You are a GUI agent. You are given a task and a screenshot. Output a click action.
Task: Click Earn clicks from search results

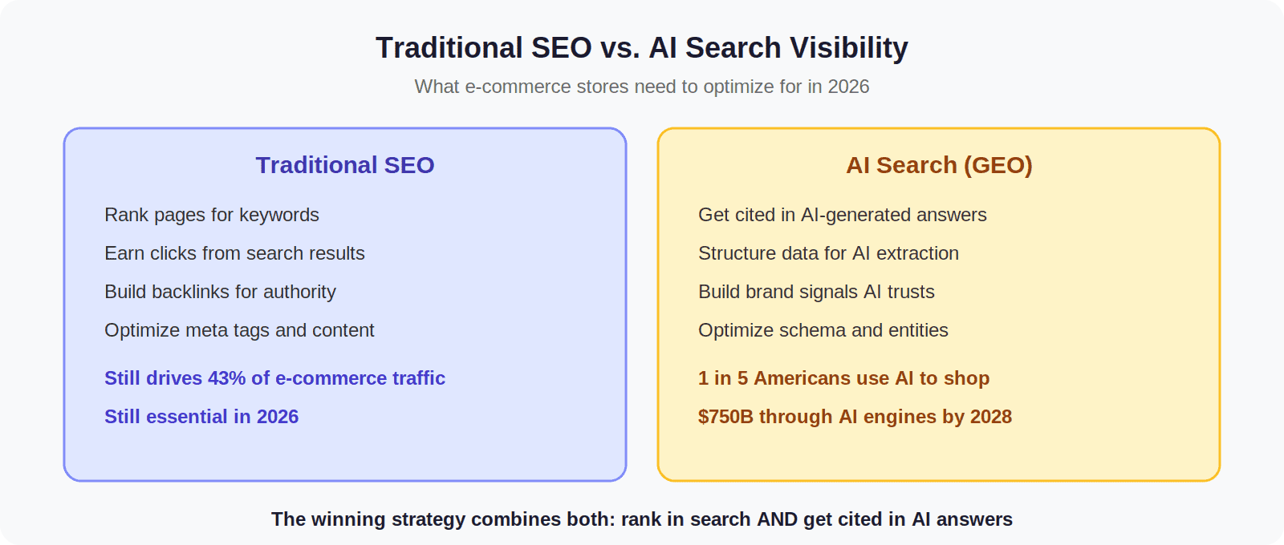click(x=234, y=253)
